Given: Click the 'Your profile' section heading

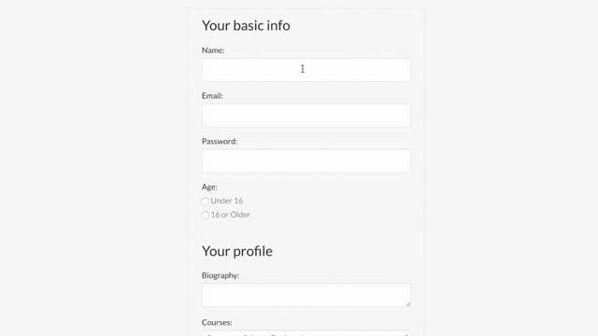Looking at the screenshot, I should tap(237, 251).
